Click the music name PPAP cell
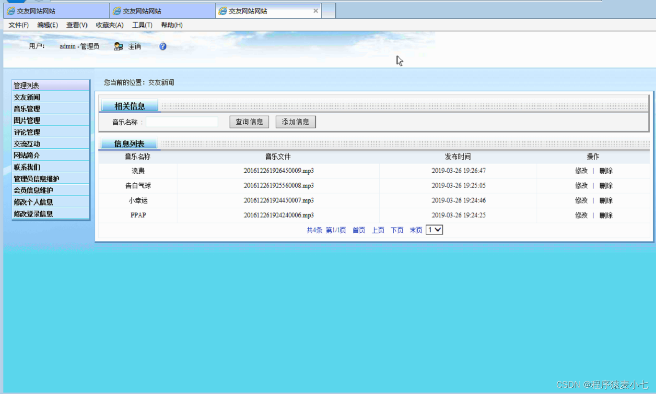Image resolution: width=656 pixels, height=394 pixels. (138, 215)
